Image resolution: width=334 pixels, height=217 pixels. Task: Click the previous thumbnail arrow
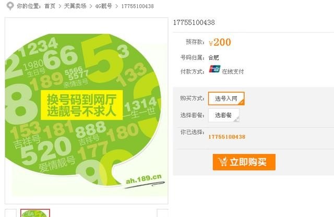[x=10, y=213]
